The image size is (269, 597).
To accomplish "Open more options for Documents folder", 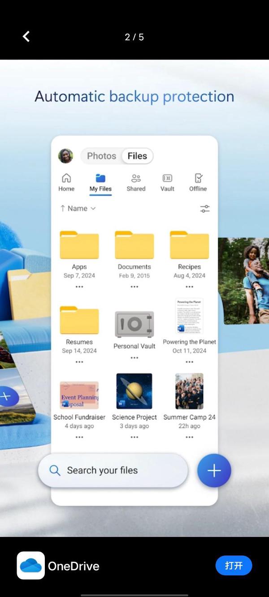I will click(x=134, y=287).
